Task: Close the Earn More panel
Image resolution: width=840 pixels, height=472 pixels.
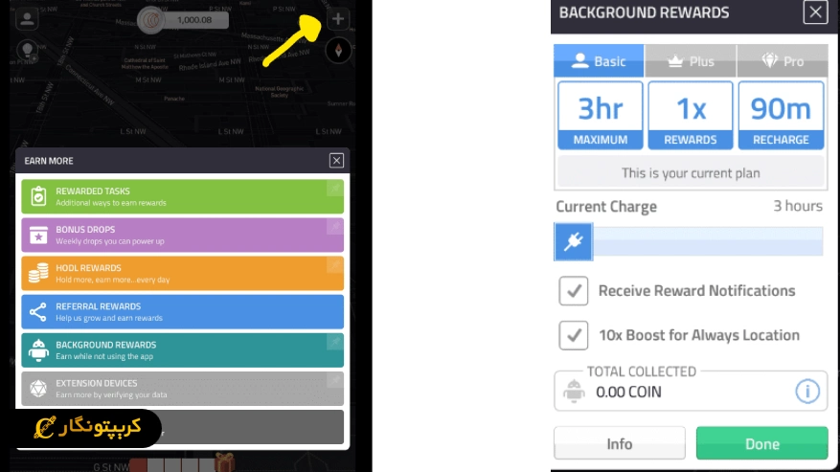Action: point(336,161)
